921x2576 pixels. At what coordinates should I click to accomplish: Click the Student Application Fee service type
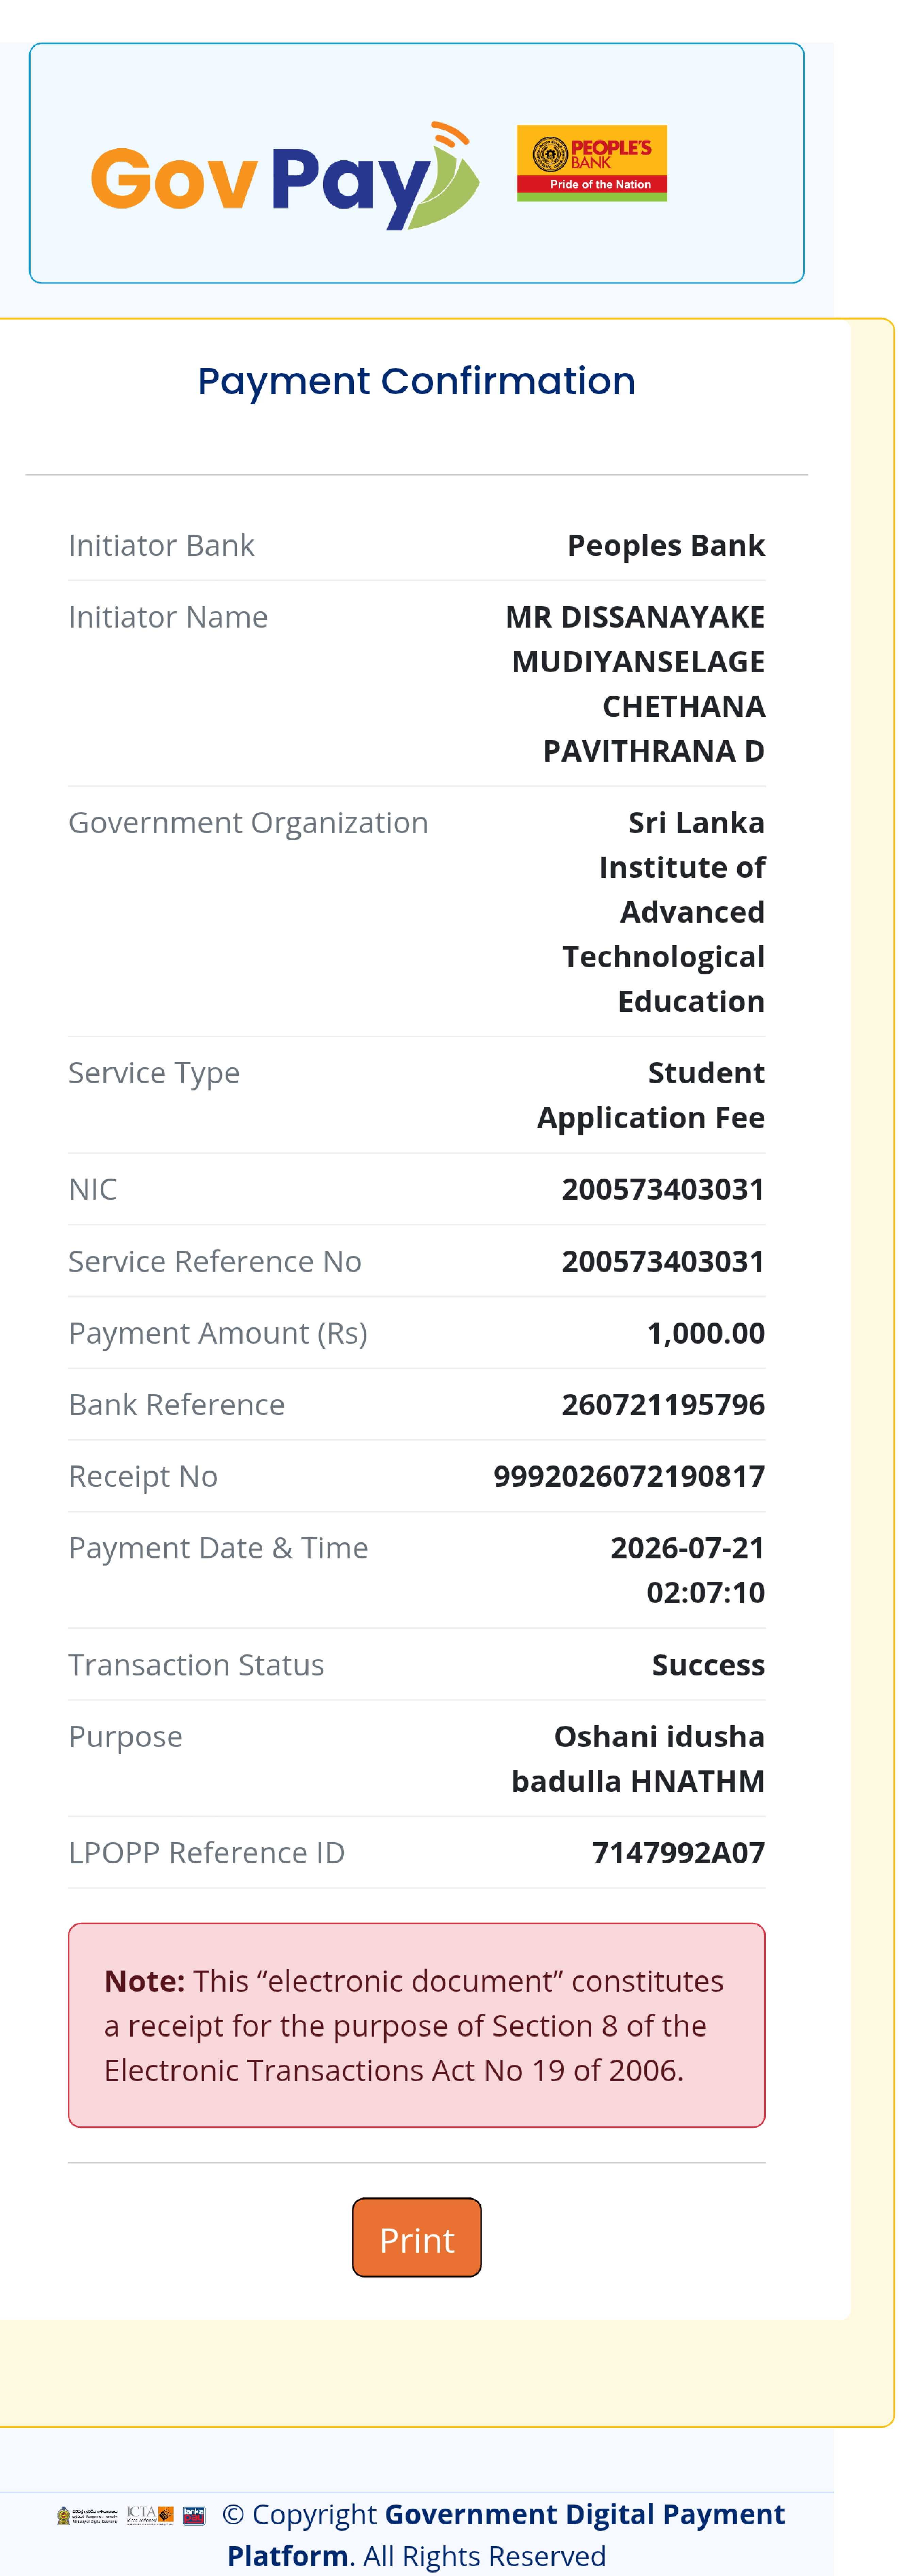(651, 1095)
